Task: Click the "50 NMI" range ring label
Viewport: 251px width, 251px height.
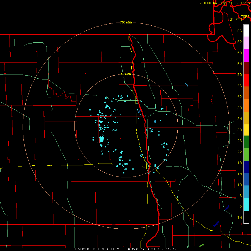Action: [126, 74]
